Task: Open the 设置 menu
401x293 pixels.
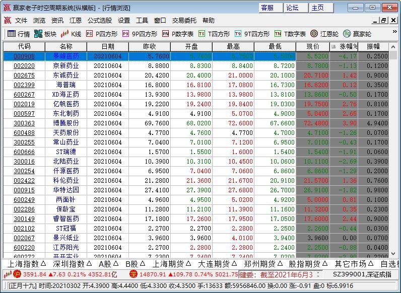Action: click(124, 21)
